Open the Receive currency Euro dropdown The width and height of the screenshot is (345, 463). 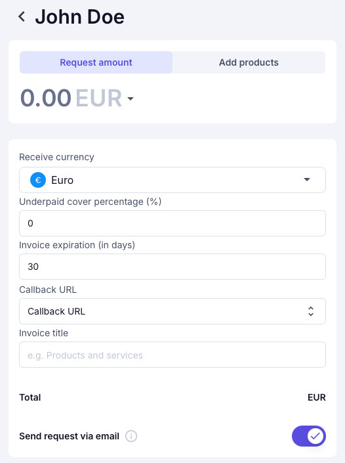172,180
